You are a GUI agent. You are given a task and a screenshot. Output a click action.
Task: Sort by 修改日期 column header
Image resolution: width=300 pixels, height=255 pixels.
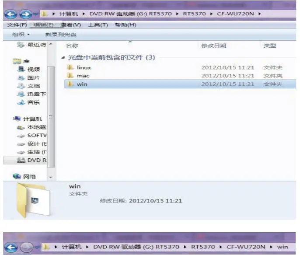pos(214,45)
